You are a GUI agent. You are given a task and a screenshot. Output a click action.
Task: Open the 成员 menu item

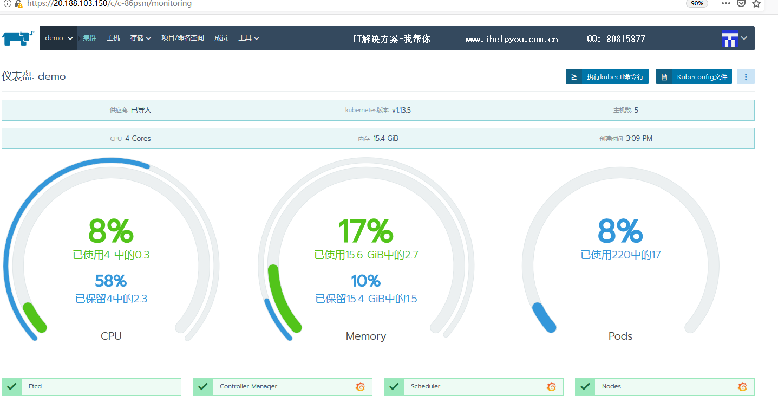(221, 38)
